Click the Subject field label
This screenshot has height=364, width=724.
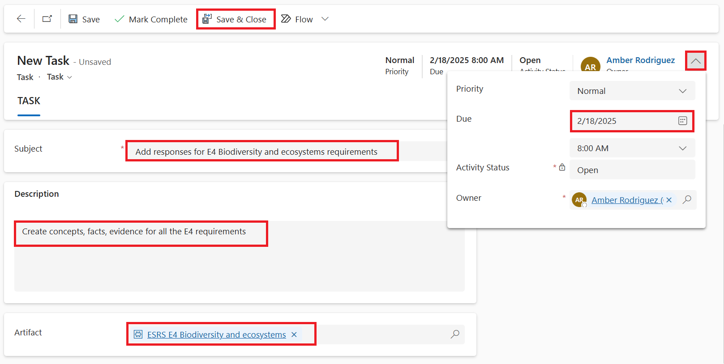pos(28,148)
